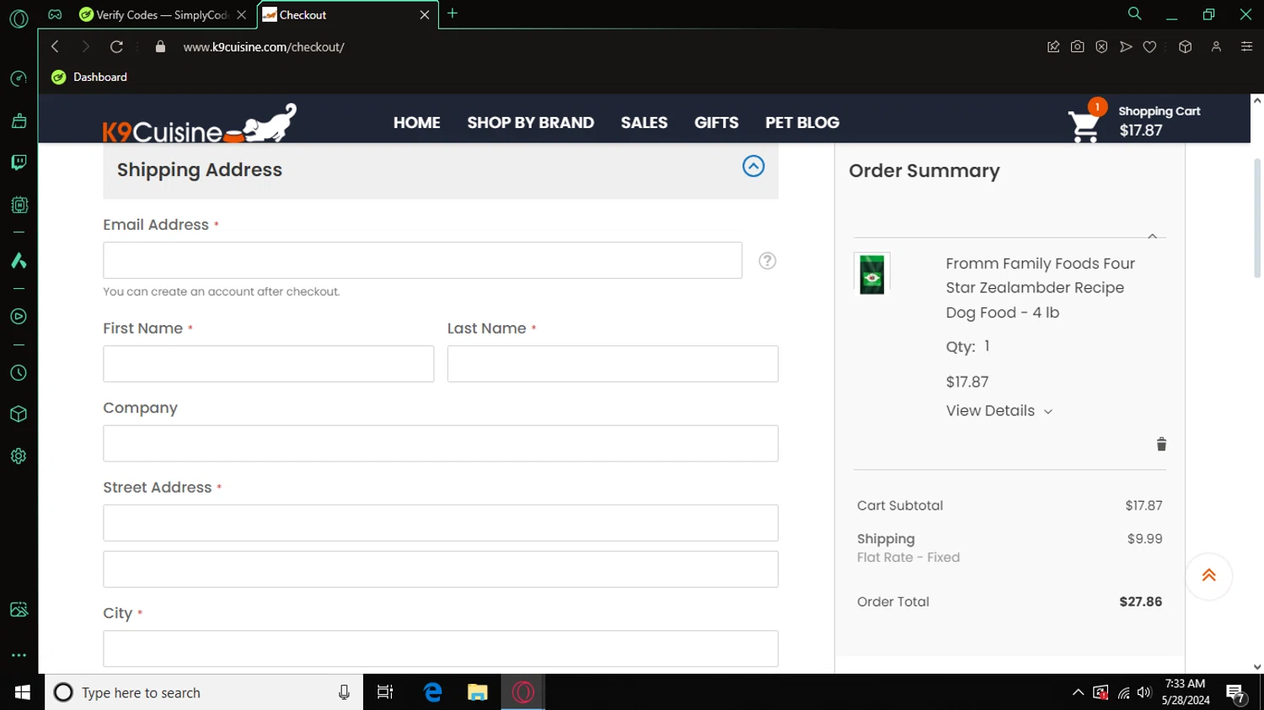This screenshot has height=710, width=1264.
Task: Click the page vertical scrollbar thumb
Action: (x=1257, y=217)
